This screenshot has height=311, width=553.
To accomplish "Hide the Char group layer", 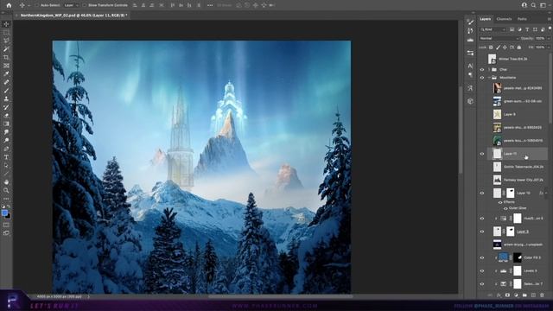I will pos(482,69).
